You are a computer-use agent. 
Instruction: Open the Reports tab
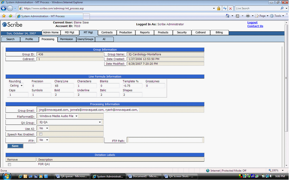tap(145, 32)
